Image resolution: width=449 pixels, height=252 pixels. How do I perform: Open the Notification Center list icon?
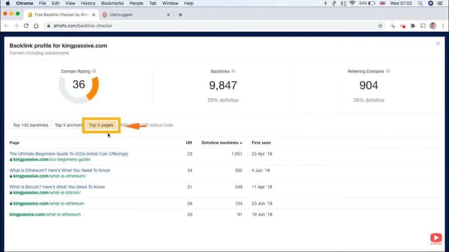pyautogui.click(x=440, y=3)
